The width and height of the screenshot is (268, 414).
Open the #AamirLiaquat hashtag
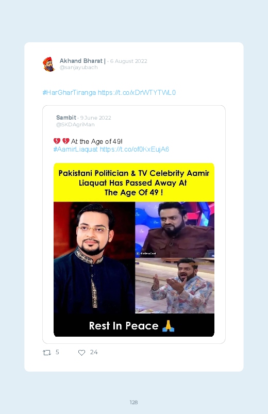point(76,150)
